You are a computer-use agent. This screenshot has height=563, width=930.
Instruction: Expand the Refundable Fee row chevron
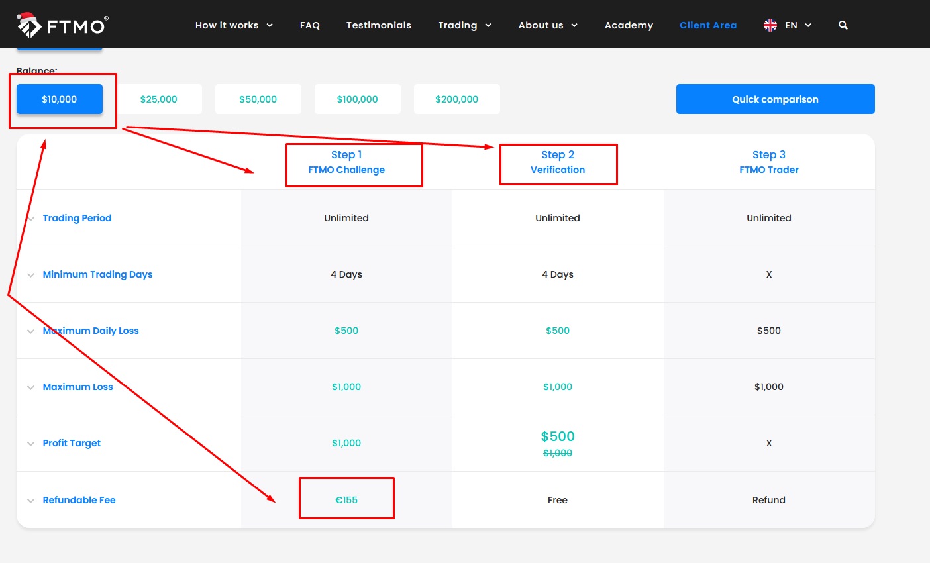tap(31, 501)
